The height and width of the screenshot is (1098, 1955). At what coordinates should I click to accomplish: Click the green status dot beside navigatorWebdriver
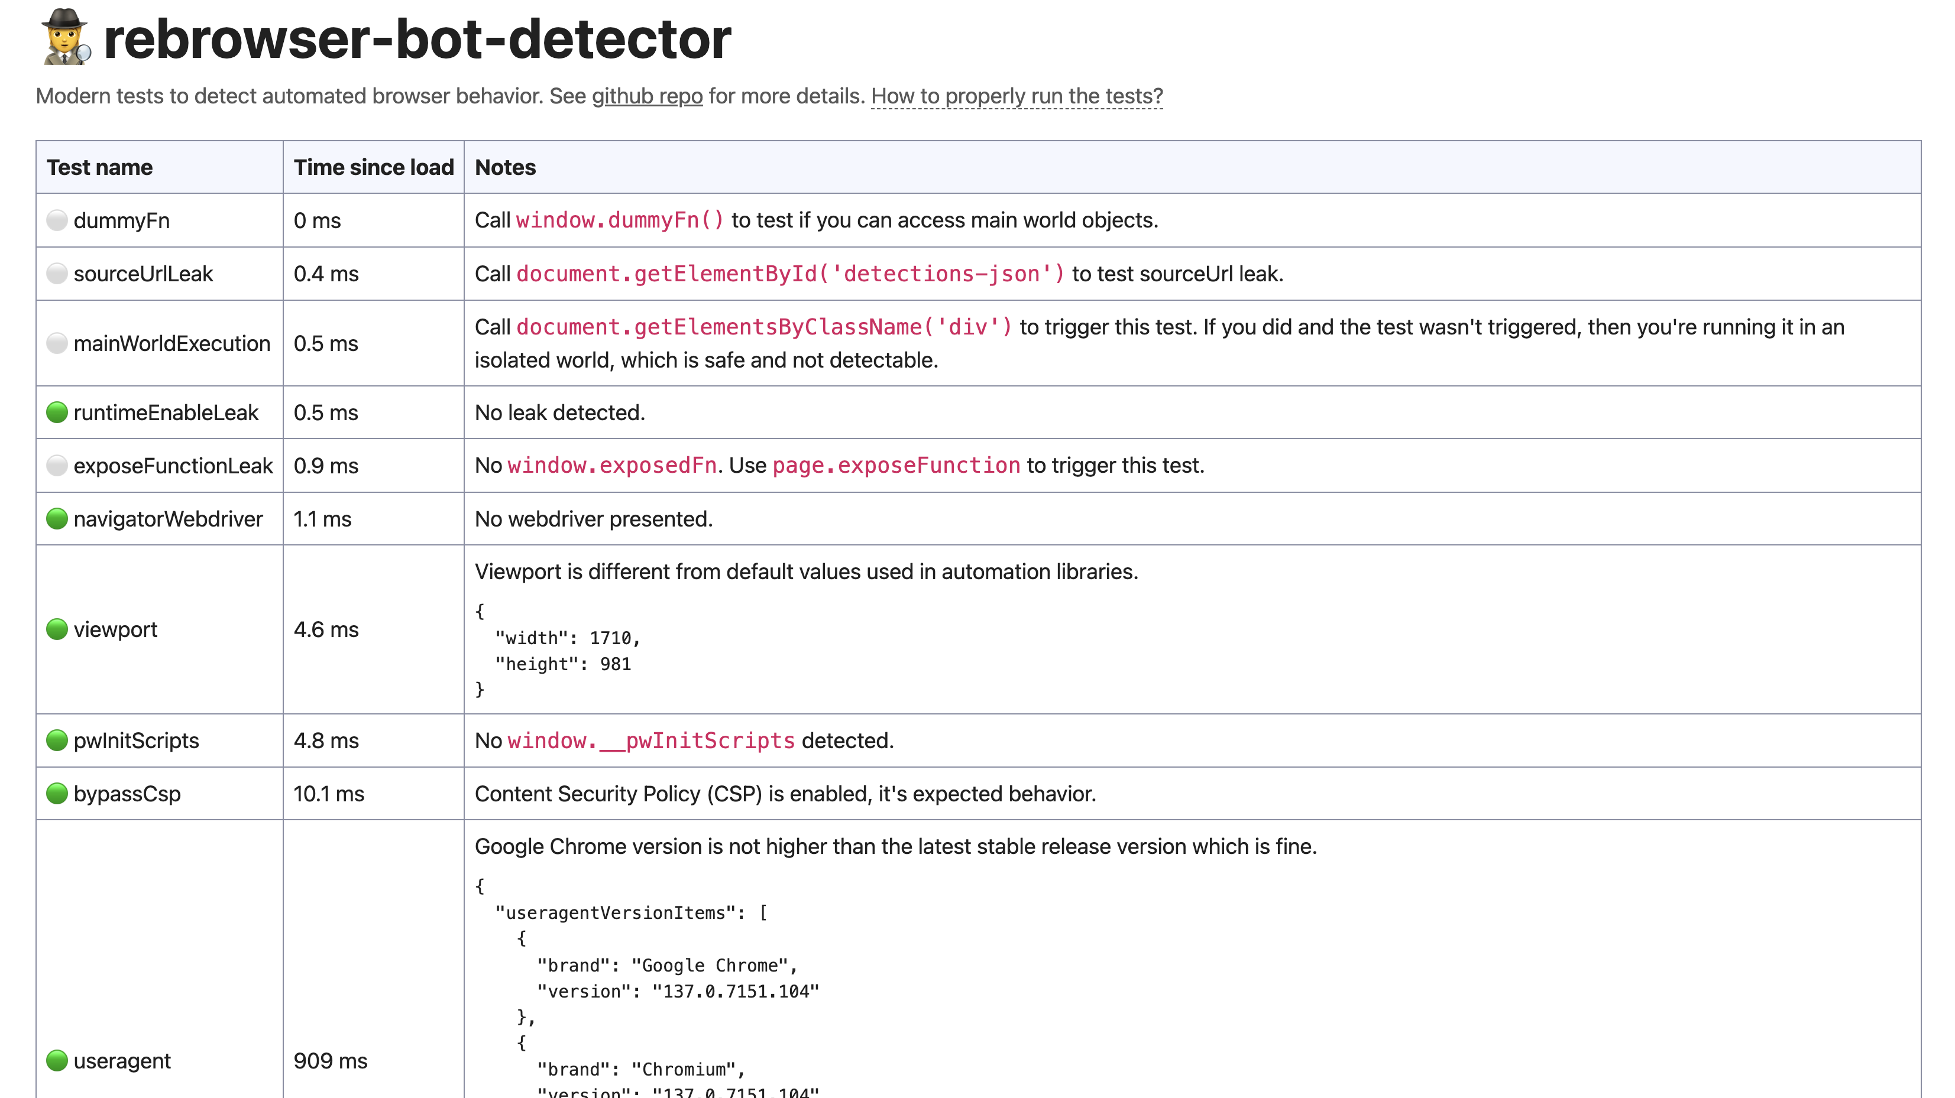pyautogui.click(x=57, y=519)
